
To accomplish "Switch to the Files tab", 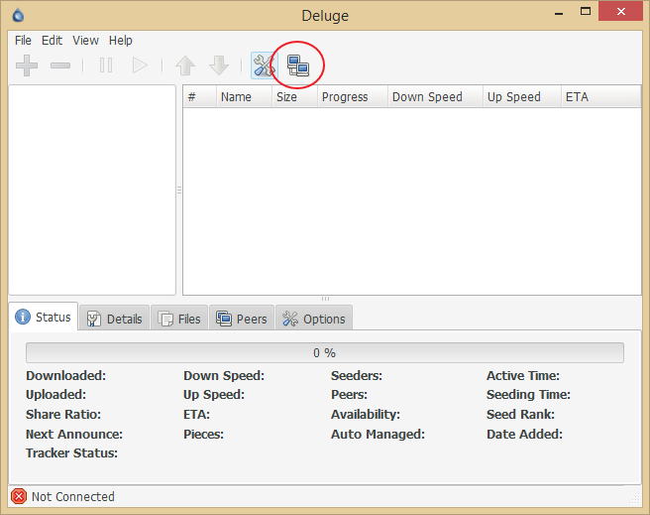I will [179, 319].
